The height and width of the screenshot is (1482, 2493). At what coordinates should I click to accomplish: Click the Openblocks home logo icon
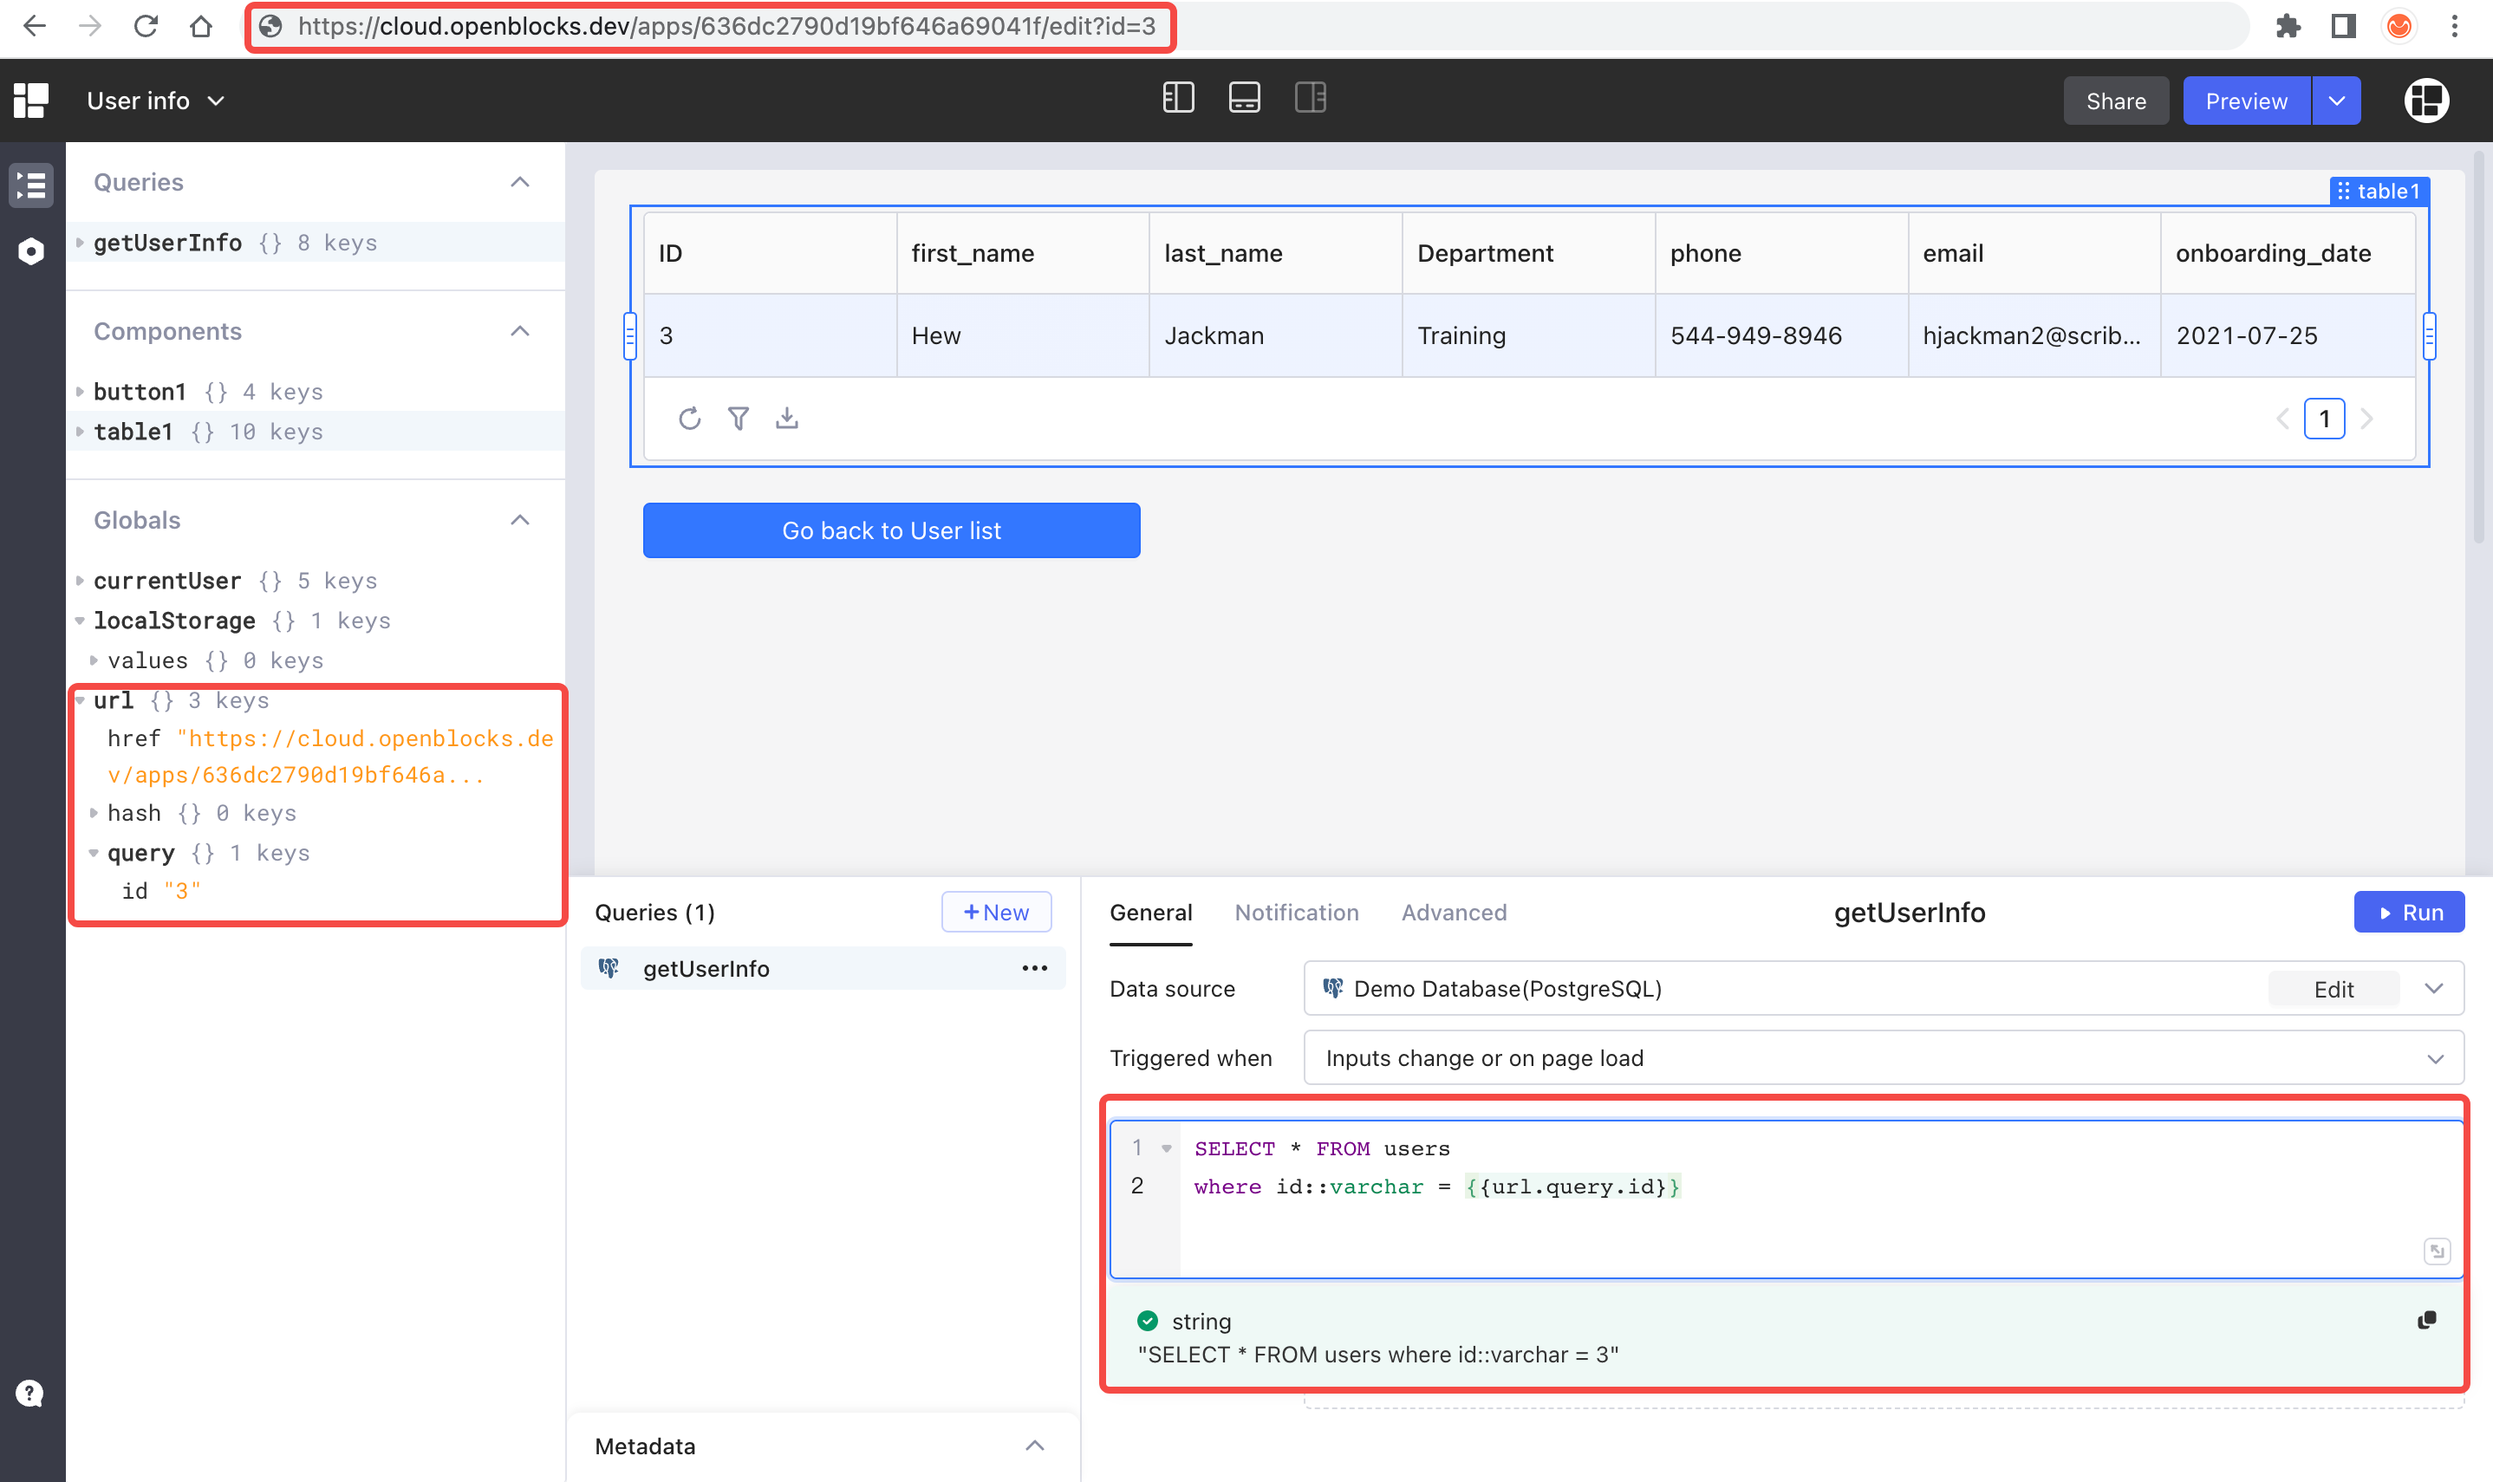pos(31,101)
